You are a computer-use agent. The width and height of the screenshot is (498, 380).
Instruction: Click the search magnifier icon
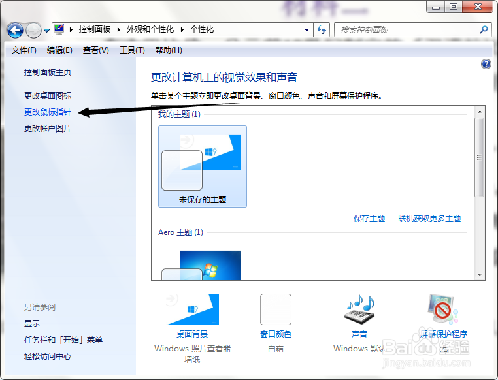(x=484, y=30)
